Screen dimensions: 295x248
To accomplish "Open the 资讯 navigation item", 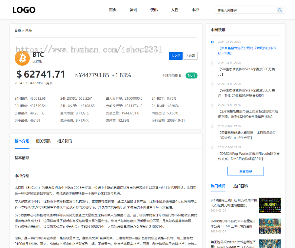I will click(x=133, y=10).
